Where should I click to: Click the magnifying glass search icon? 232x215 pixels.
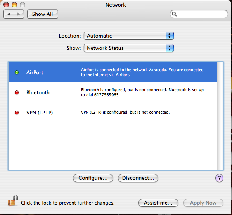click(x=174, y=14)
